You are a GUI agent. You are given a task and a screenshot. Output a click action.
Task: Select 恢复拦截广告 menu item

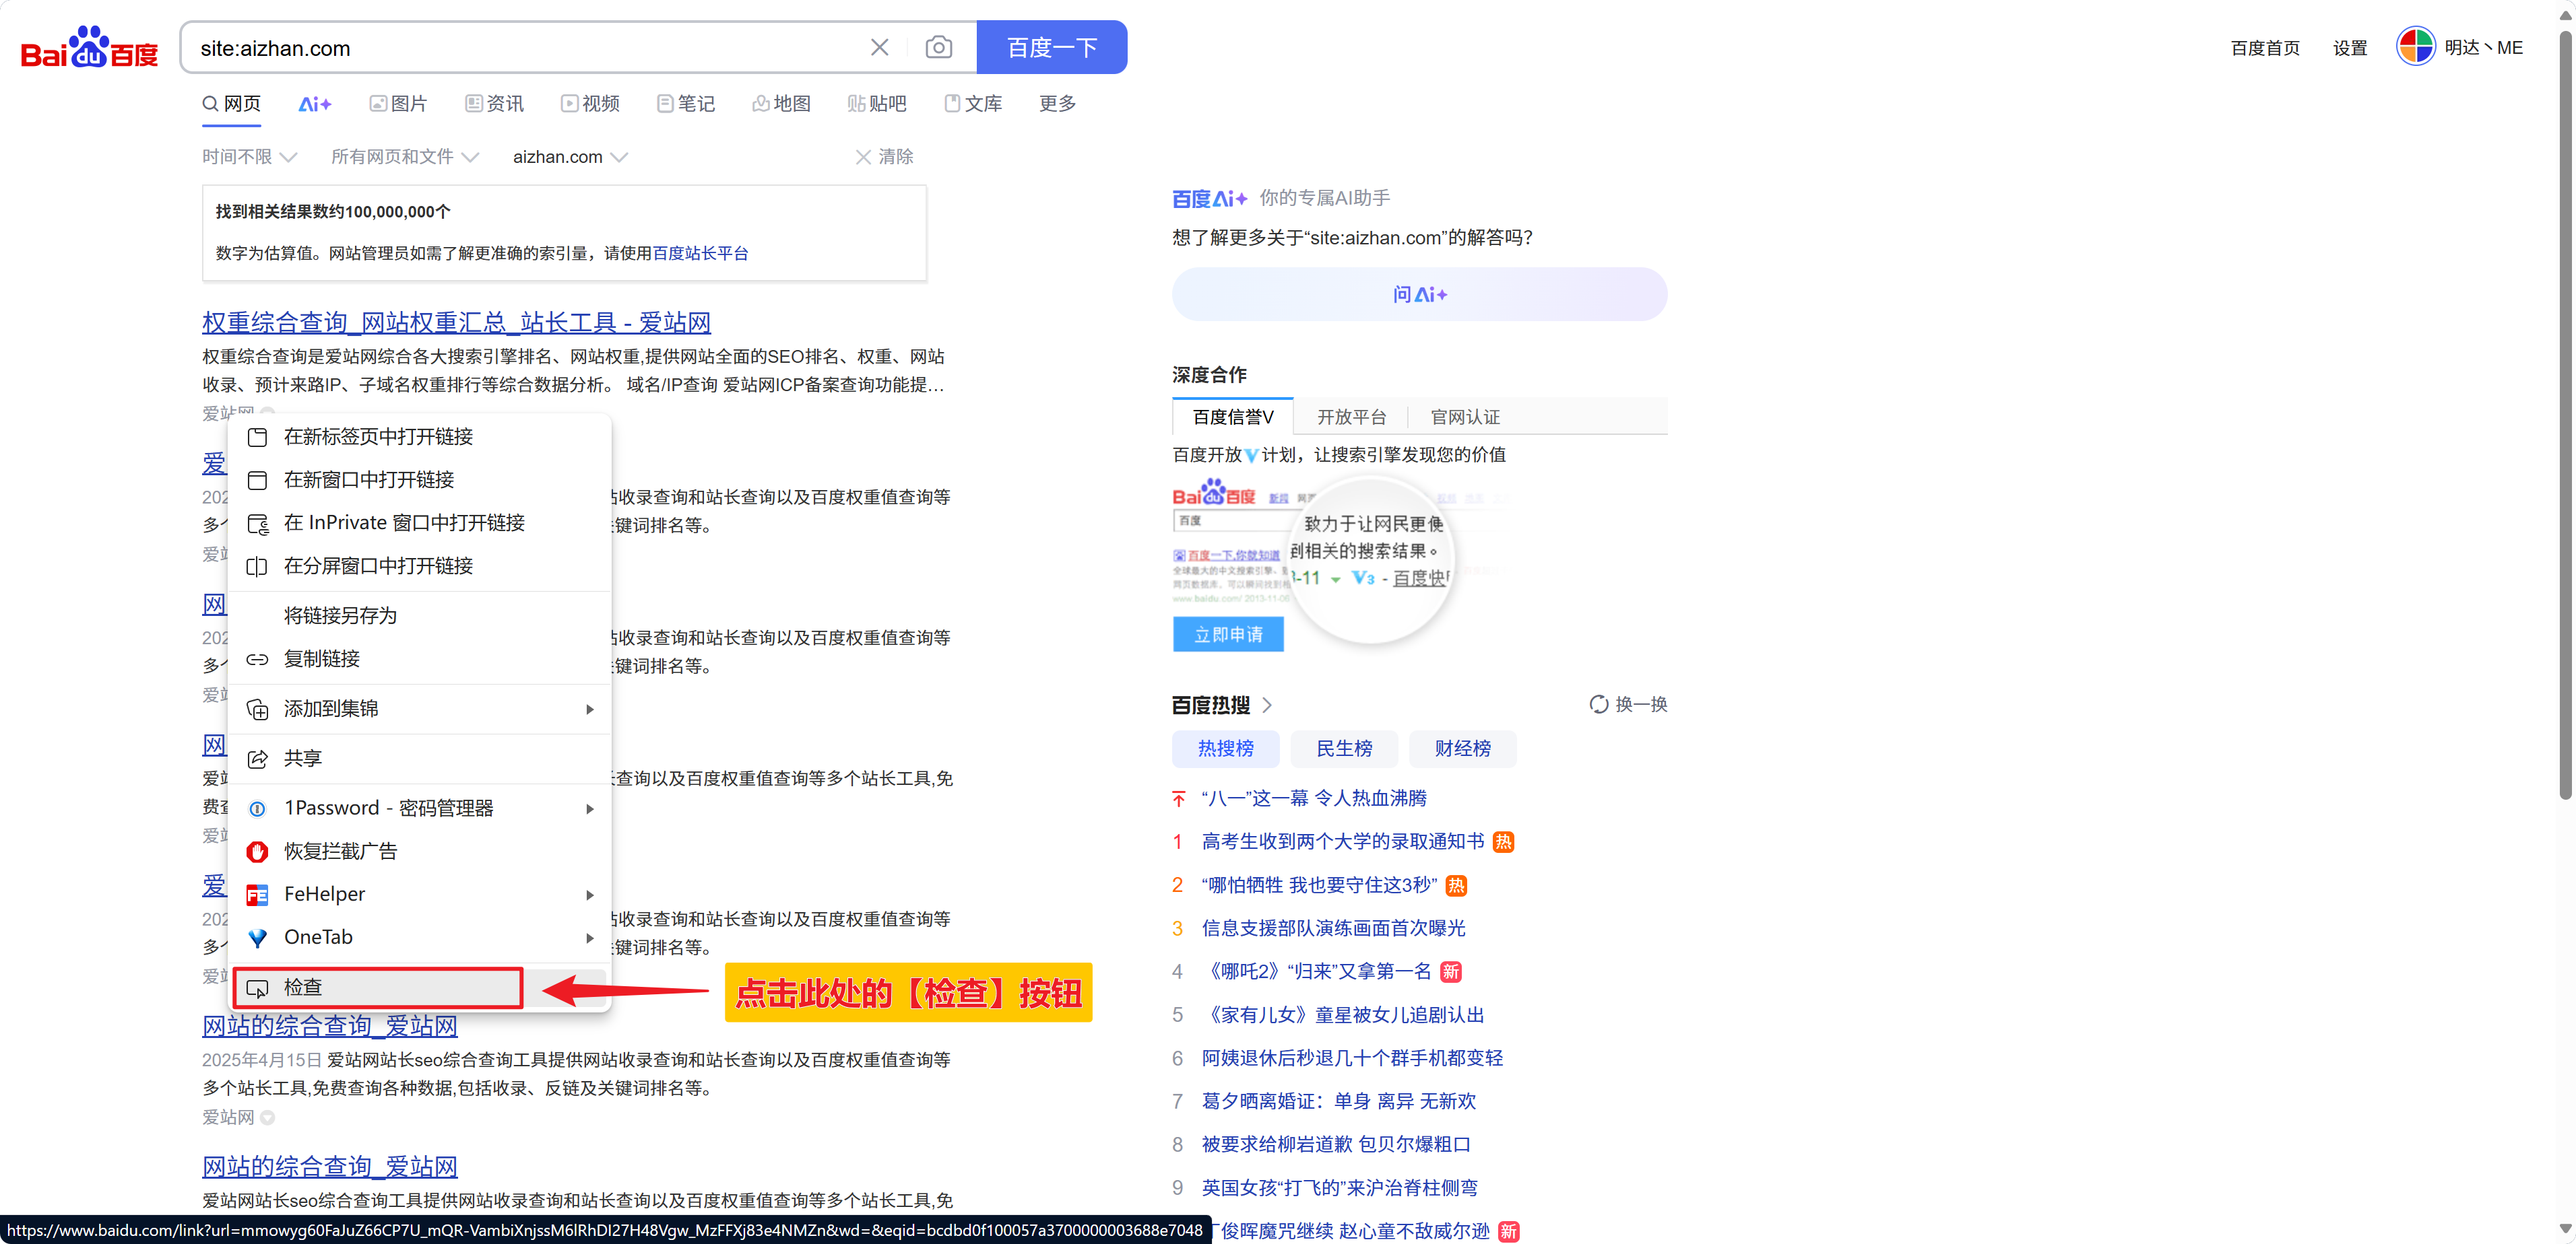point(419,850)
